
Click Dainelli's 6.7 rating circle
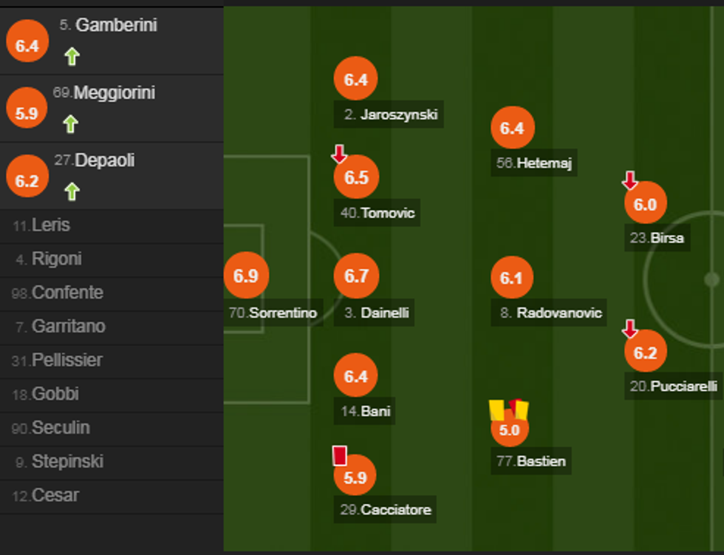point(356,276)
